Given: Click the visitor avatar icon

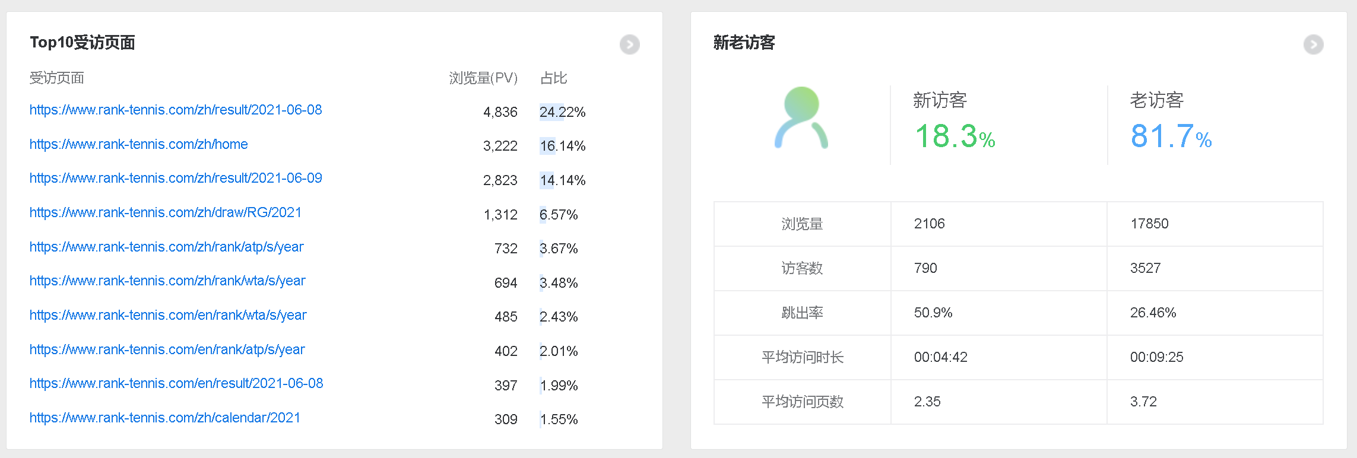Looking at the screenshot, I should pyautogui.click(x=801, y=118).
